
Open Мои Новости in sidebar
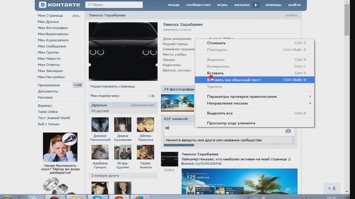[49, 59]
